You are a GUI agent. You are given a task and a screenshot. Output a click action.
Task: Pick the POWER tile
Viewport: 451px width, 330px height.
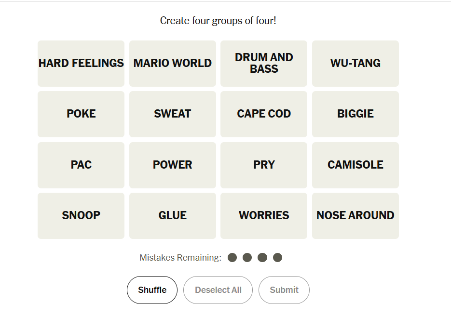173,165
